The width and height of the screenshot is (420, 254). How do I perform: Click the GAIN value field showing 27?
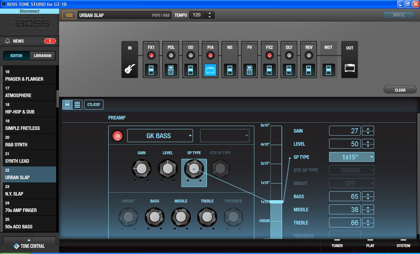[345, 131]
